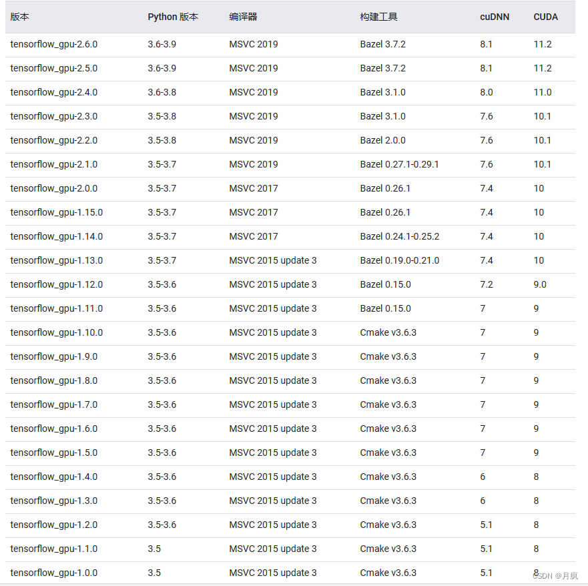Viewport: 588px width, 586px height.
Task: Click Bazel 0.26.1 in tensorflow_gpu-1.15.0 row
Action: [x=385, y=212]
